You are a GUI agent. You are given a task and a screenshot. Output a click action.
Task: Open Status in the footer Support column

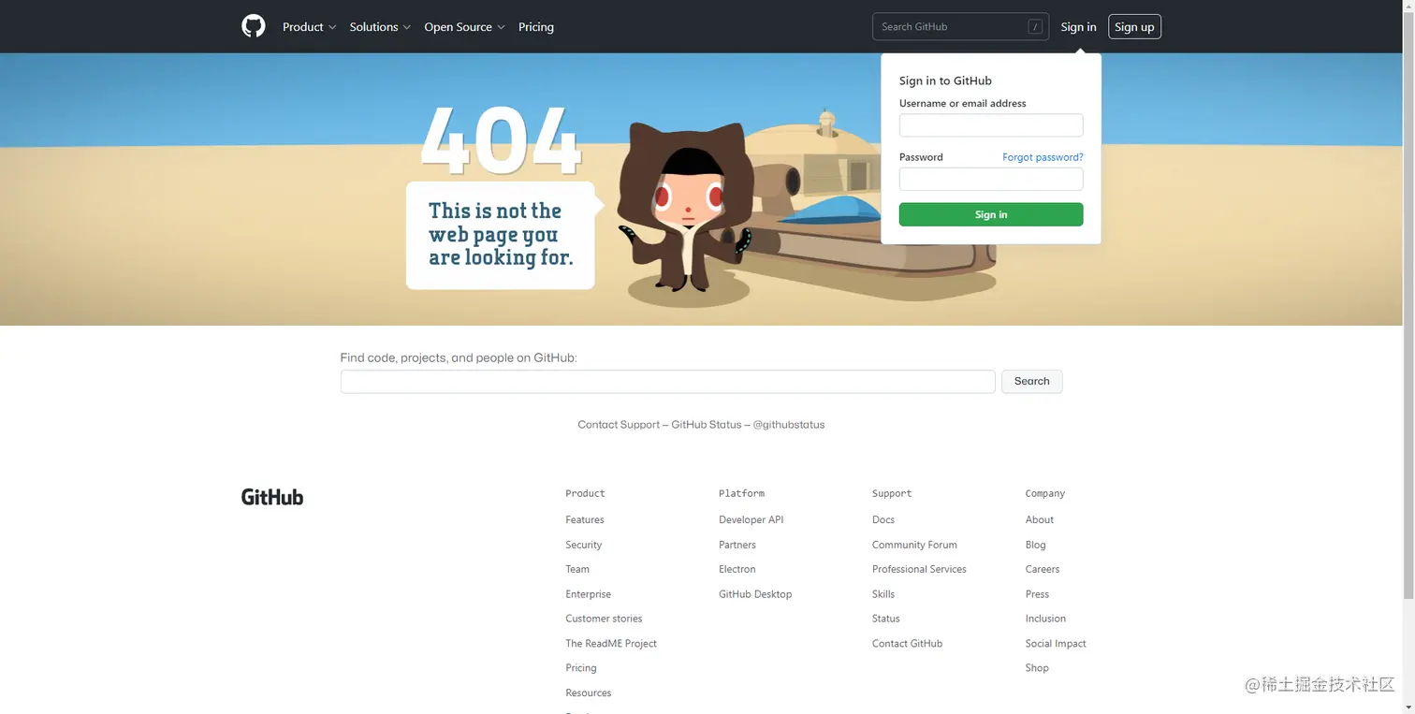coord(886,619)
